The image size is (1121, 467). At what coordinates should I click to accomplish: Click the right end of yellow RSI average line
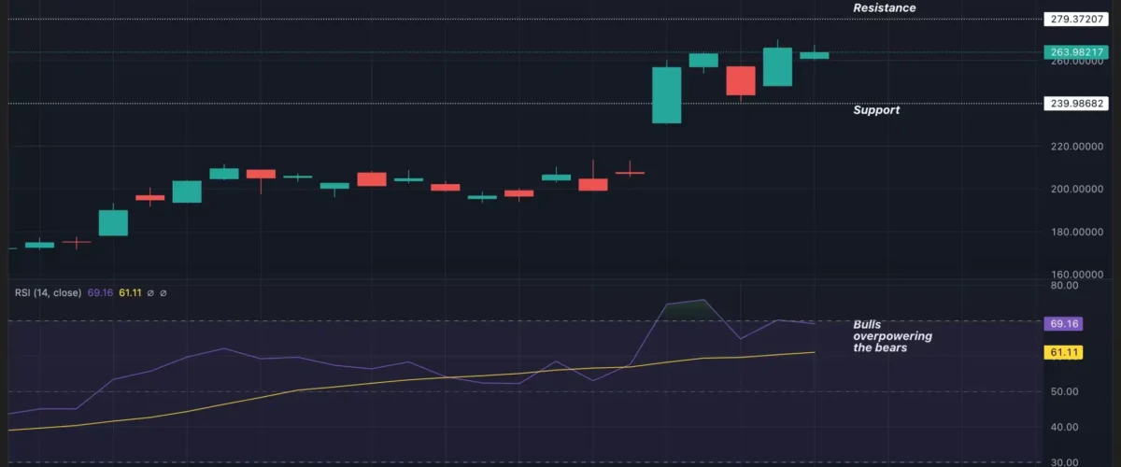click(815, 352)
